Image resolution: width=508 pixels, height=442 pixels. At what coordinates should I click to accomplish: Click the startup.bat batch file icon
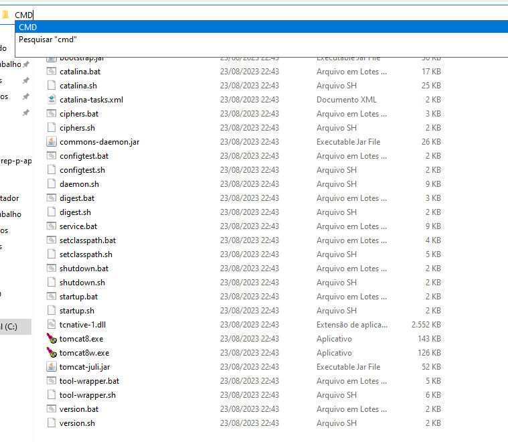(52, 297)
